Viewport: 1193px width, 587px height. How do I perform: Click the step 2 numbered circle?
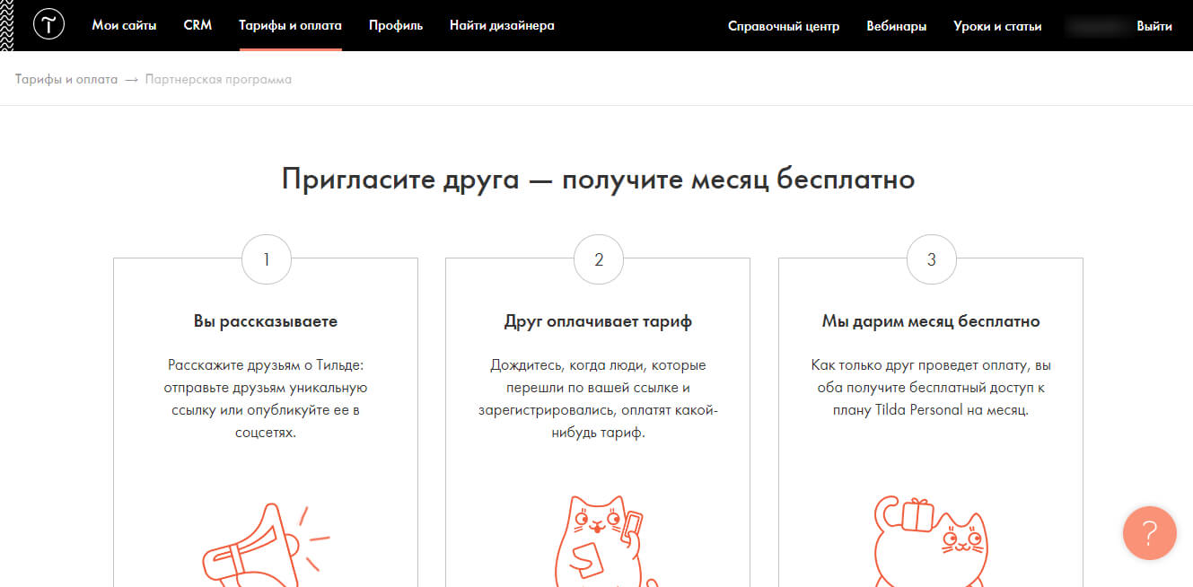(598, 259)
